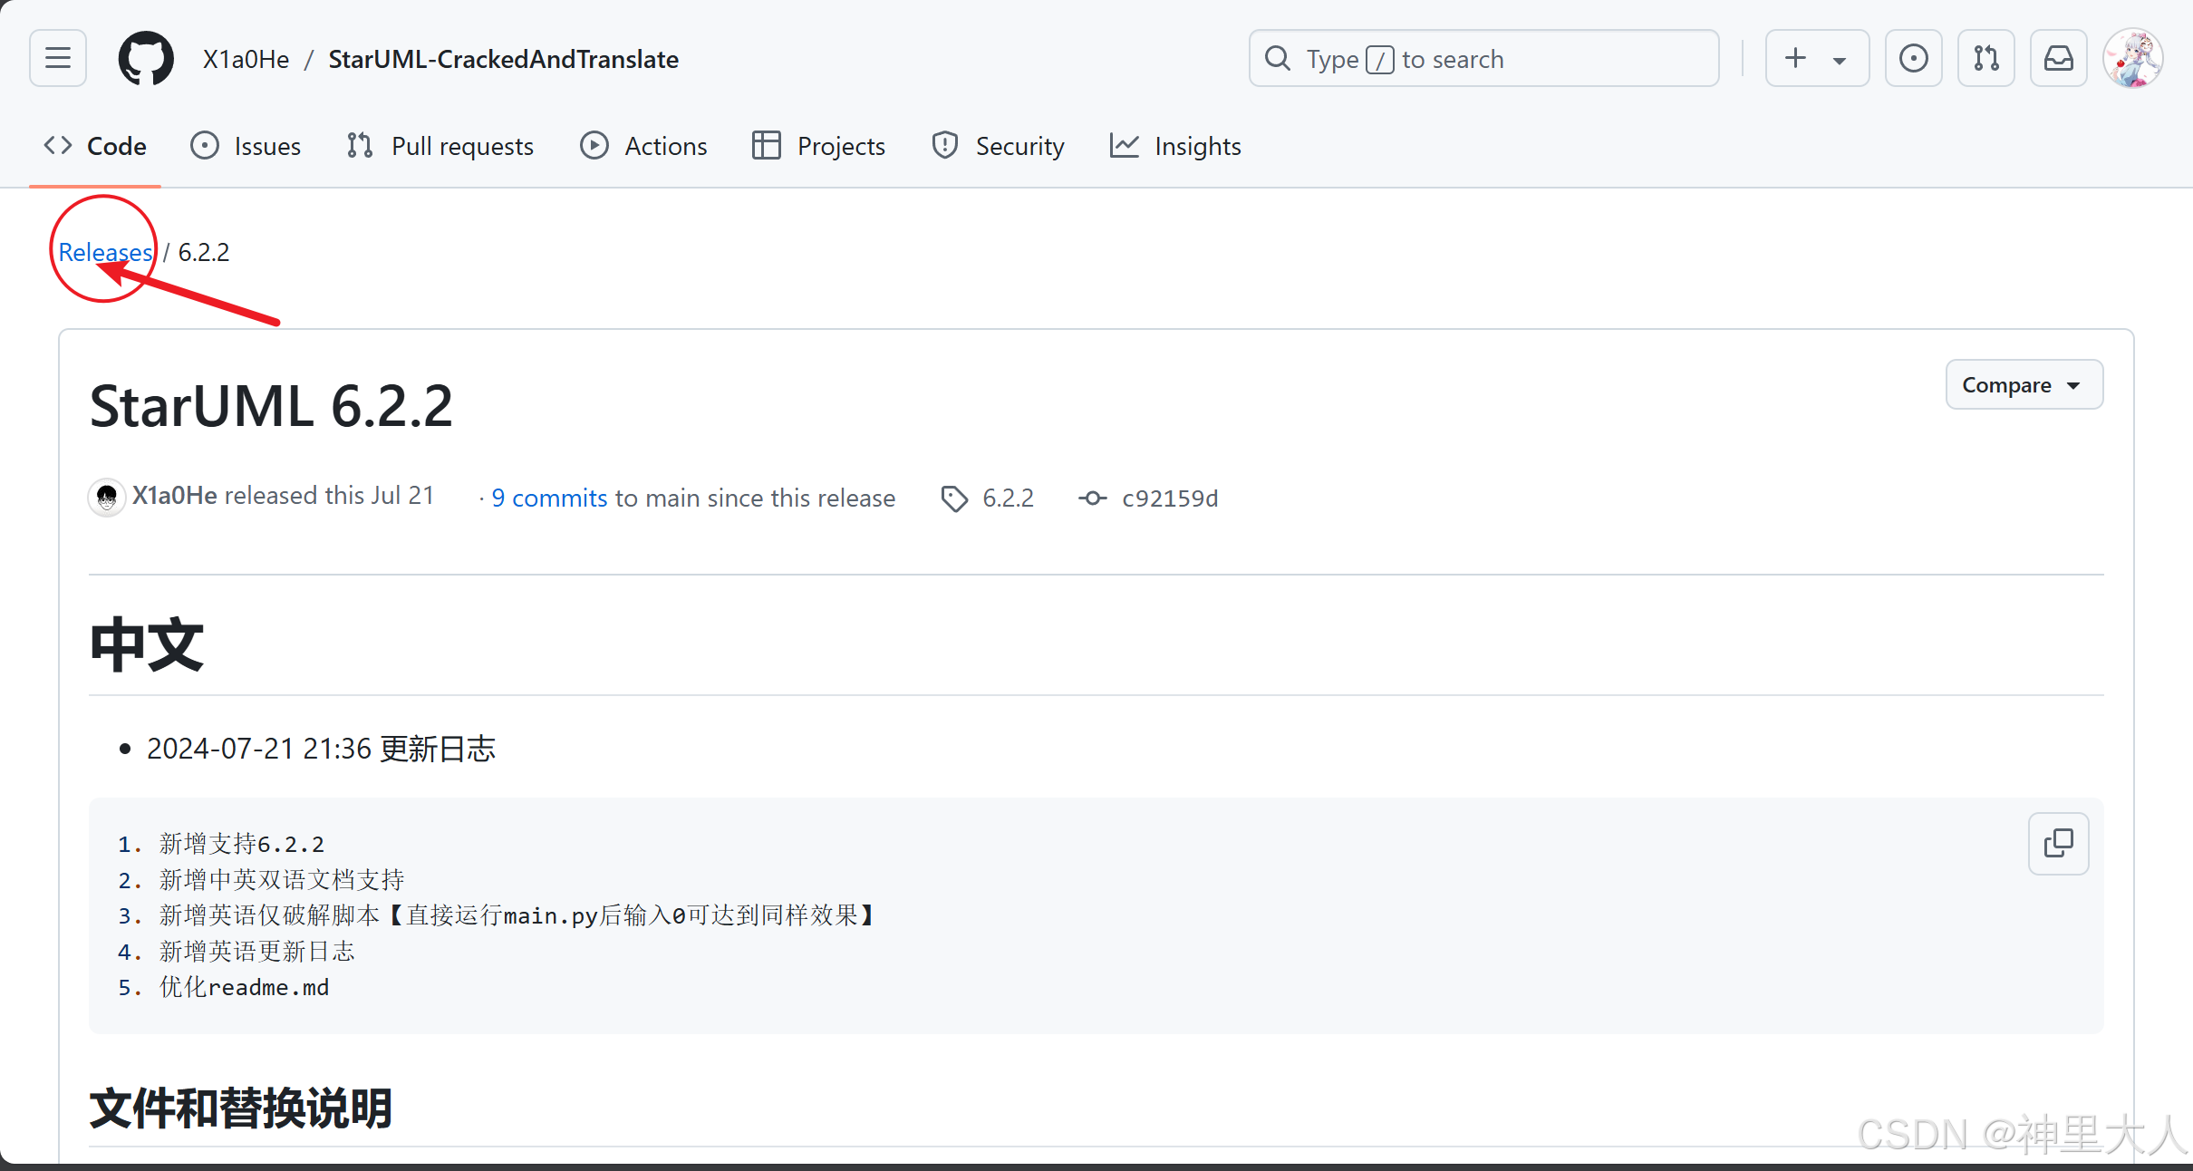Click the 6.2.2 tag icon
Screen dimensions: 2193x1171
[954, 498]
